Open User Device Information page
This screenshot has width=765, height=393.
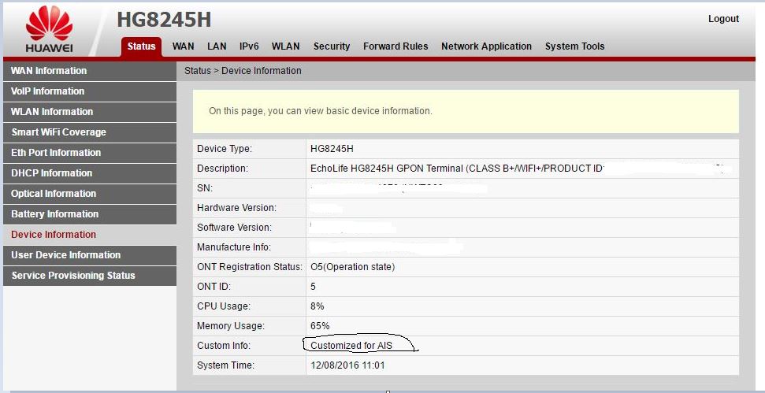click(x=90, y=255)
